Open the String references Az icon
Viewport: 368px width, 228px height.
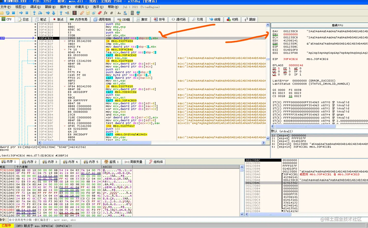[119, 13]
